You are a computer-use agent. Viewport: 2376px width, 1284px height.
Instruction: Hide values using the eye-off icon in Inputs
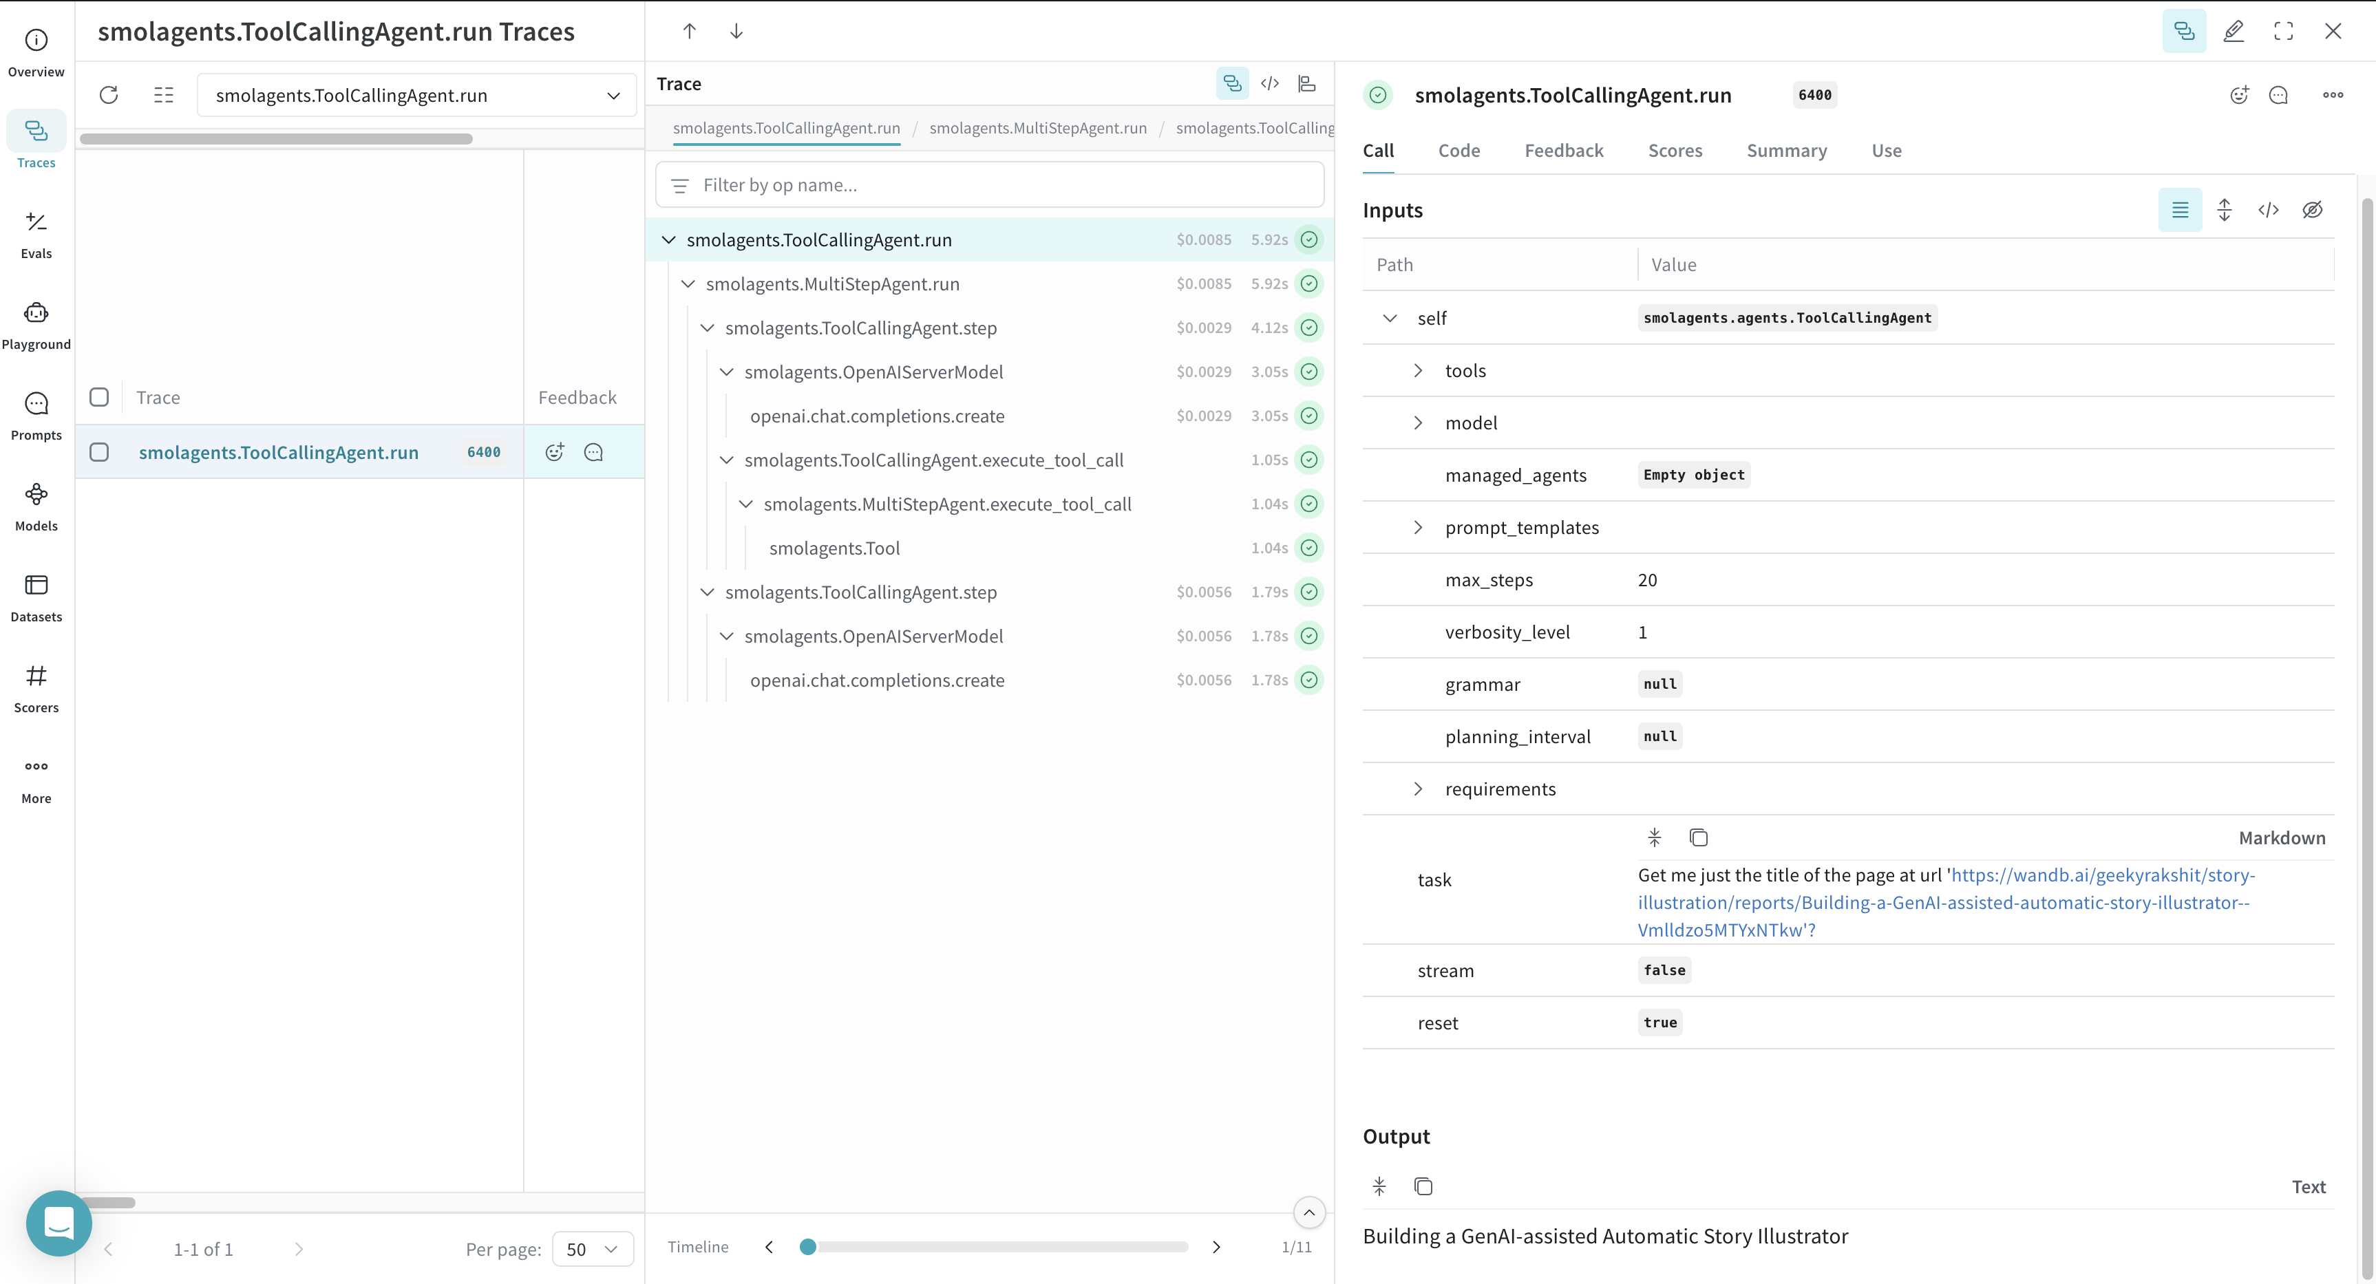click(x=2313, y=209)
